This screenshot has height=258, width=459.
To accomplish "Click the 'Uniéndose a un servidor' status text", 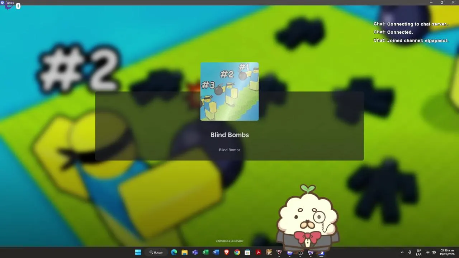I will [229, 241].
